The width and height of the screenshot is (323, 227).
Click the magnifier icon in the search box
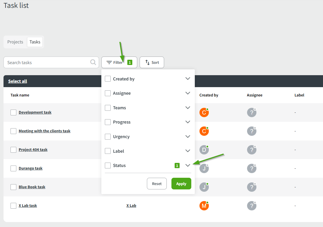[x=93, y=62]
